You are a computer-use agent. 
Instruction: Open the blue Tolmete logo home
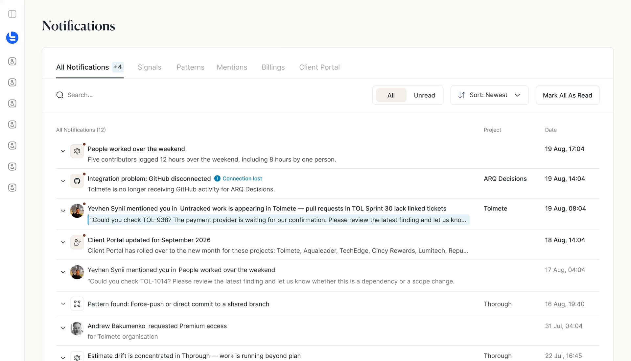[12, 37]
